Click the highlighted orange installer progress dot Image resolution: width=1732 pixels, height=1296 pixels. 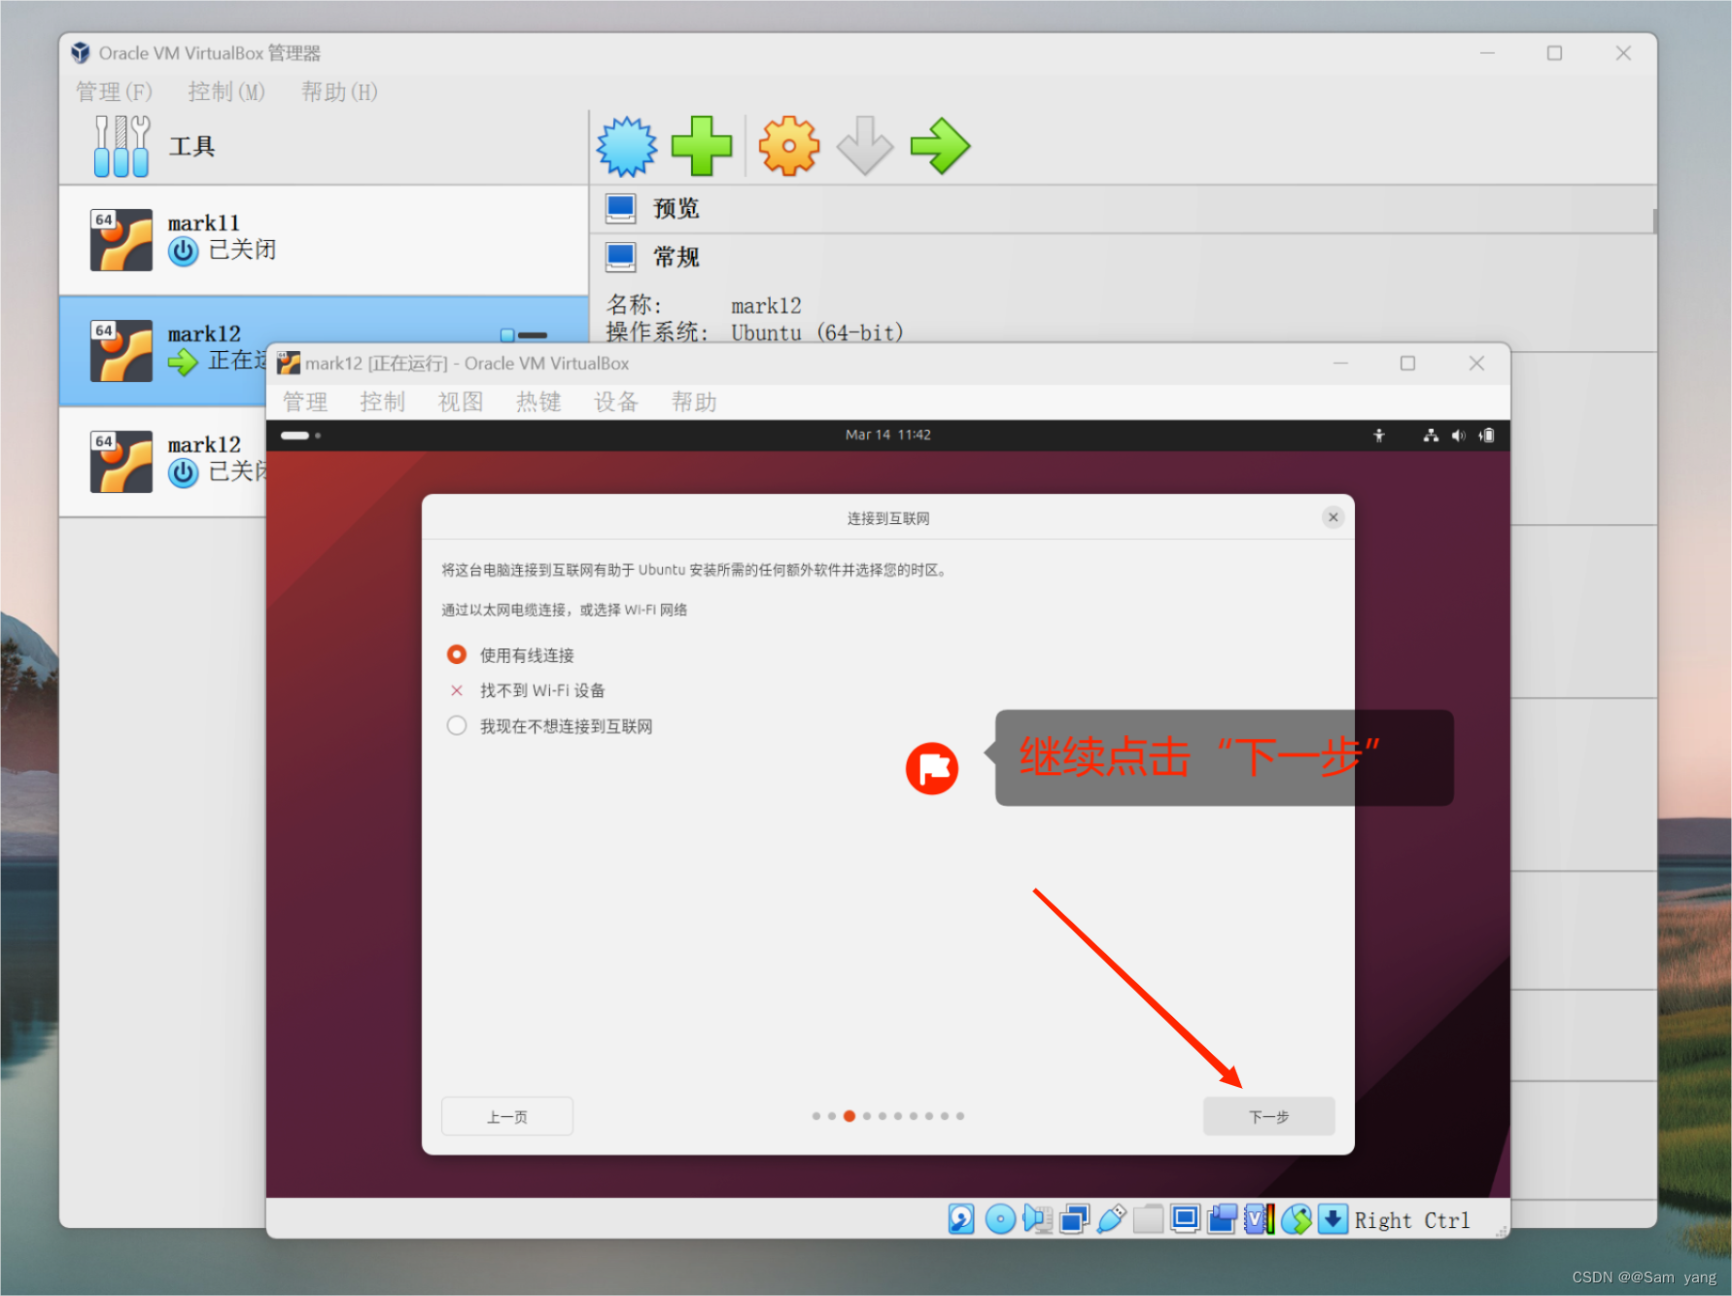click(849, 1116)
